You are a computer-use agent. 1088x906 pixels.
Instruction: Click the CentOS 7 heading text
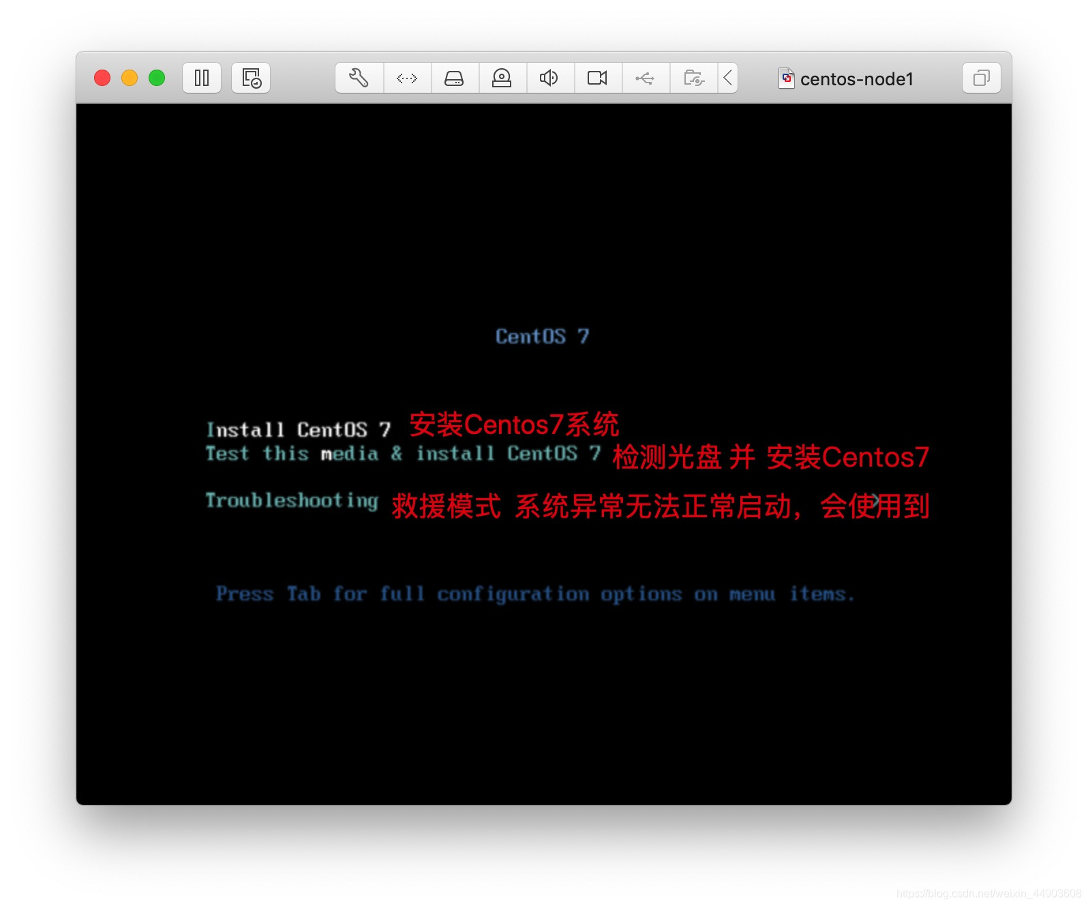543,336
